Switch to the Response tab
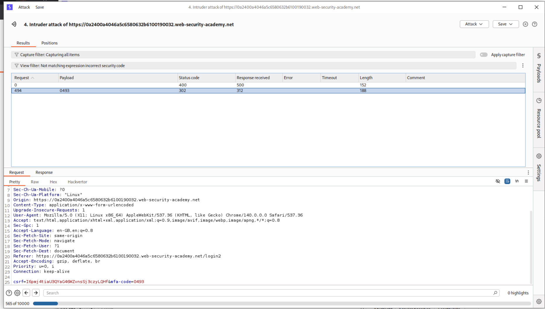Viewport: 545px width, 309px height. coord(44,172)
